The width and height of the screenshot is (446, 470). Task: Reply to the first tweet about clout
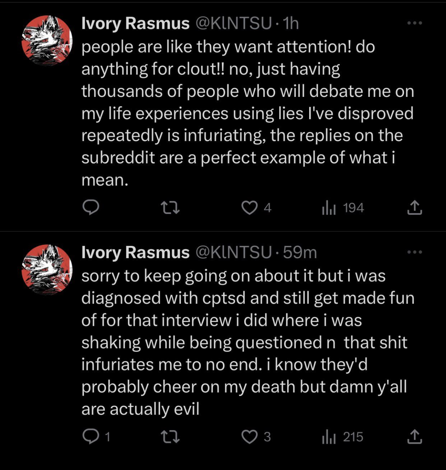click(91, 208)
